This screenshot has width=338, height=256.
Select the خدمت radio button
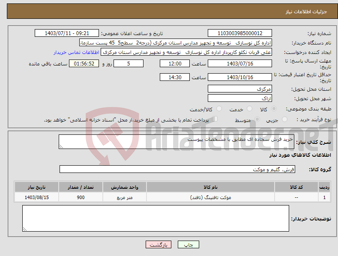click(x=249, y=109)
